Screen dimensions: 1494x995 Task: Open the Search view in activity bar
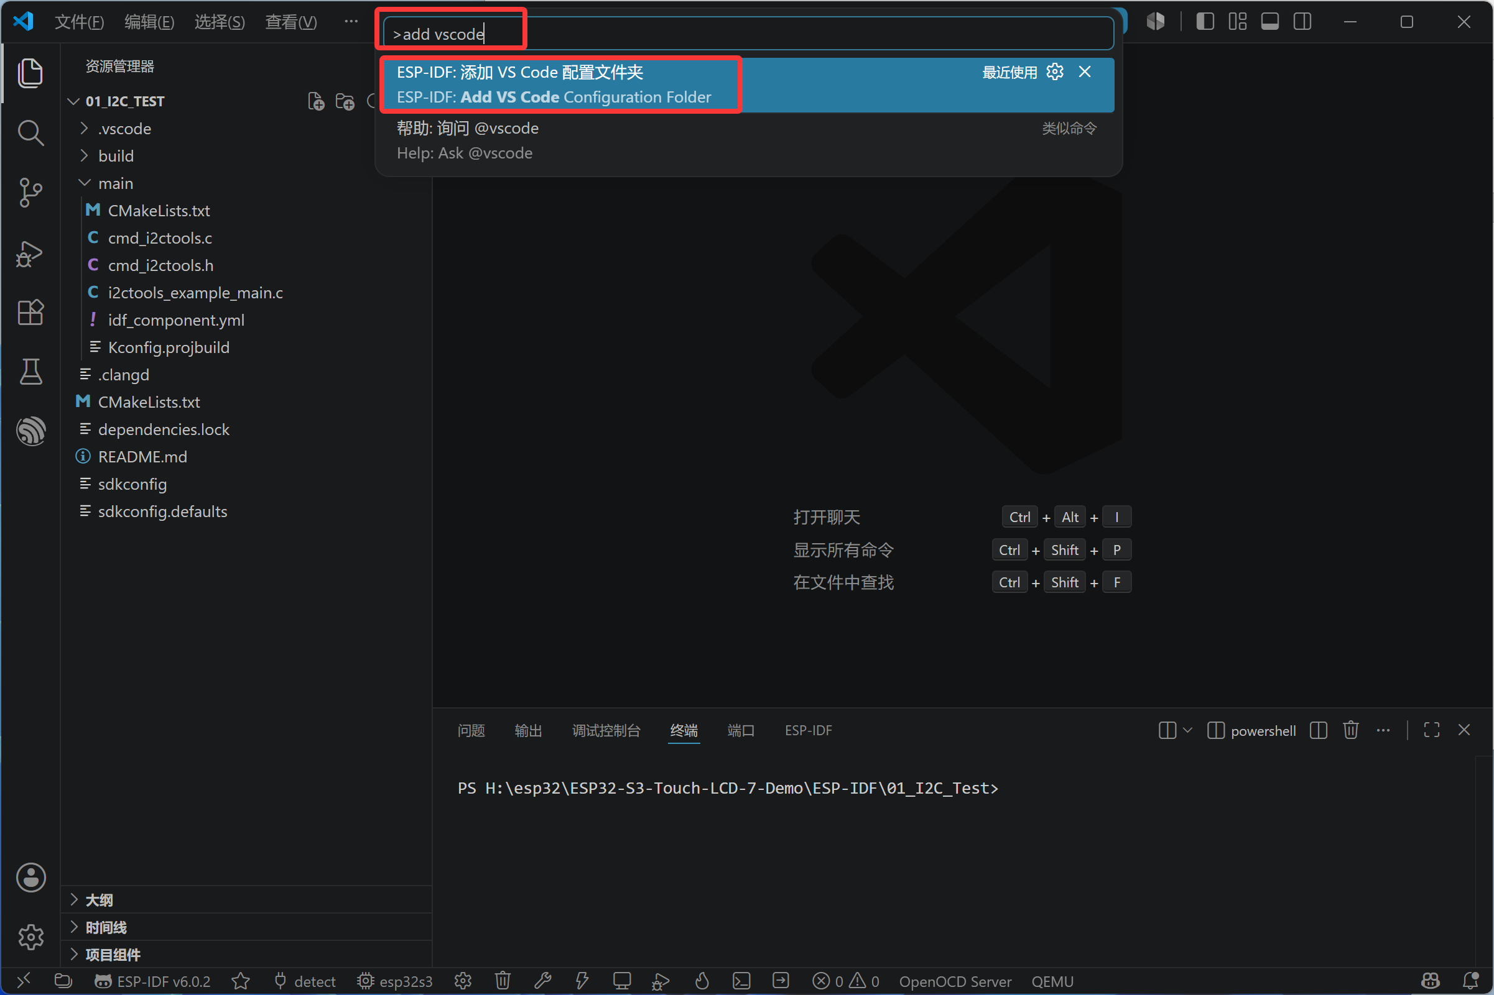coord(30,132)
